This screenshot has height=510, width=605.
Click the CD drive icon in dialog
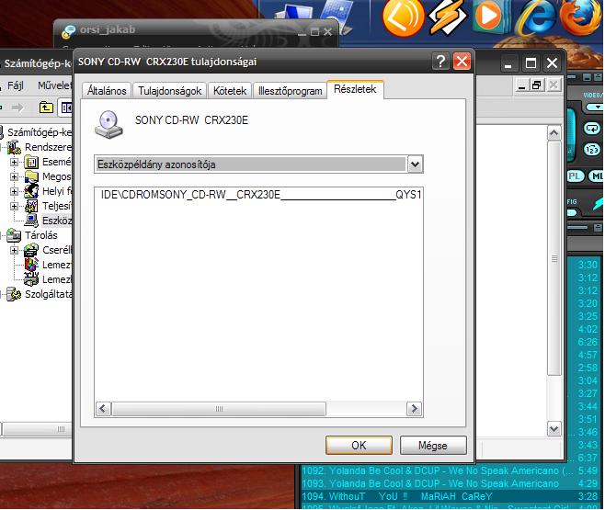[x=108, y=124]
